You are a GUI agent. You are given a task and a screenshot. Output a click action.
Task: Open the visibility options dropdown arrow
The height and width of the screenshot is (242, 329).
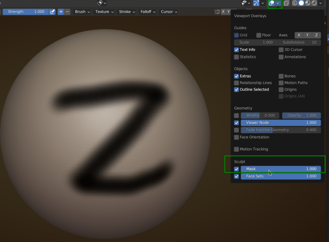(249, 3)
